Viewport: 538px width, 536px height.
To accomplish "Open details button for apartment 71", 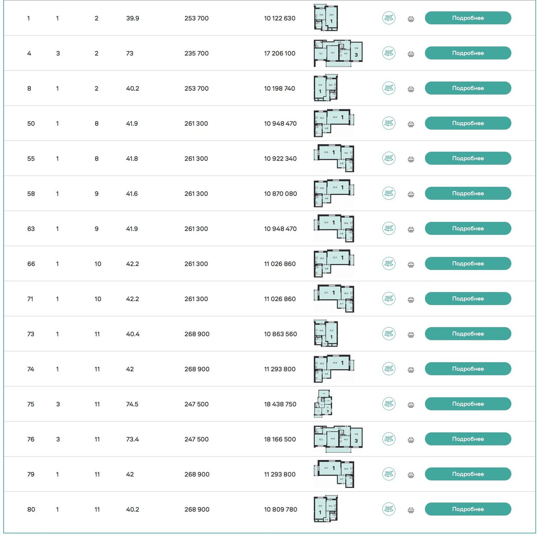I will click(468, 299).
